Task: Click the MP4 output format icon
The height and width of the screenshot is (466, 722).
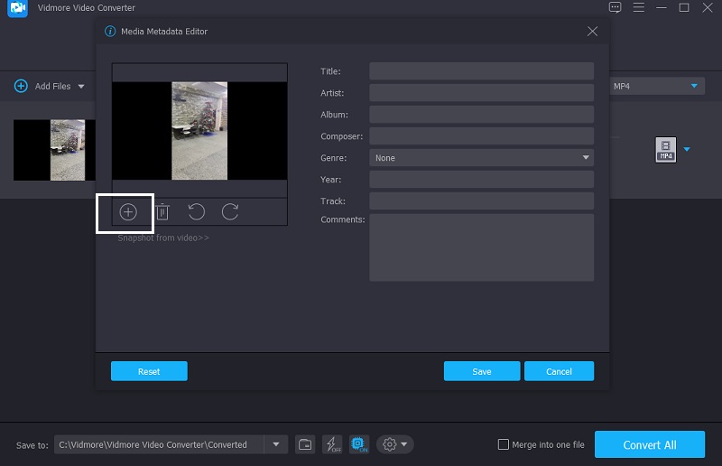Action: coord(665,150)
